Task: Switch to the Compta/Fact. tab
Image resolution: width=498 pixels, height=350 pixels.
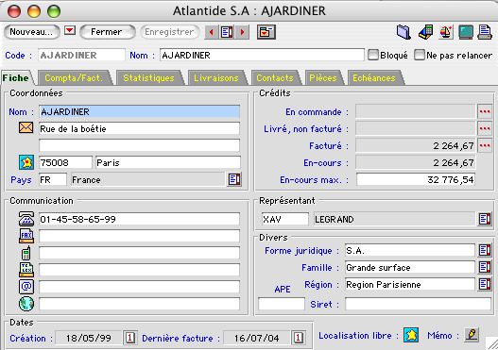Action: tap(74, 78)
